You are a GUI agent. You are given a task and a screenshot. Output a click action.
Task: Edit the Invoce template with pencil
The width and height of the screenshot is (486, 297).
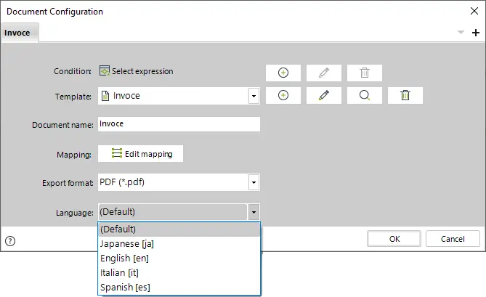tap(323, 95)
